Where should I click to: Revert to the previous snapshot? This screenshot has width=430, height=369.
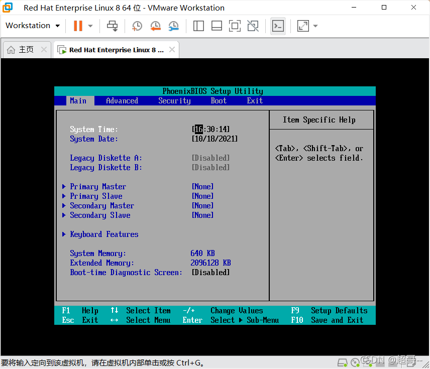tap(156, 26)
